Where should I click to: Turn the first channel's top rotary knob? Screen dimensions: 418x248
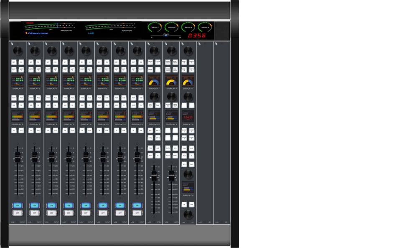18,50
